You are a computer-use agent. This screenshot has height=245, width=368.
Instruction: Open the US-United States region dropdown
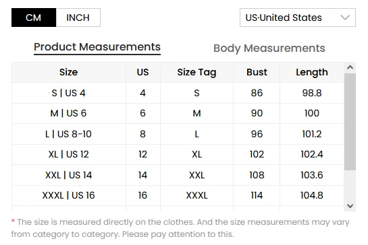point(298,17)
